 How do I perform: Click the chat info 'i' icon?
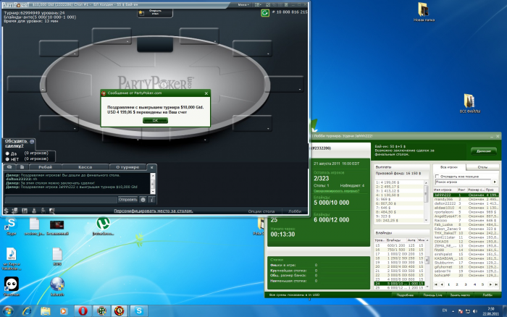pos(152,200)
